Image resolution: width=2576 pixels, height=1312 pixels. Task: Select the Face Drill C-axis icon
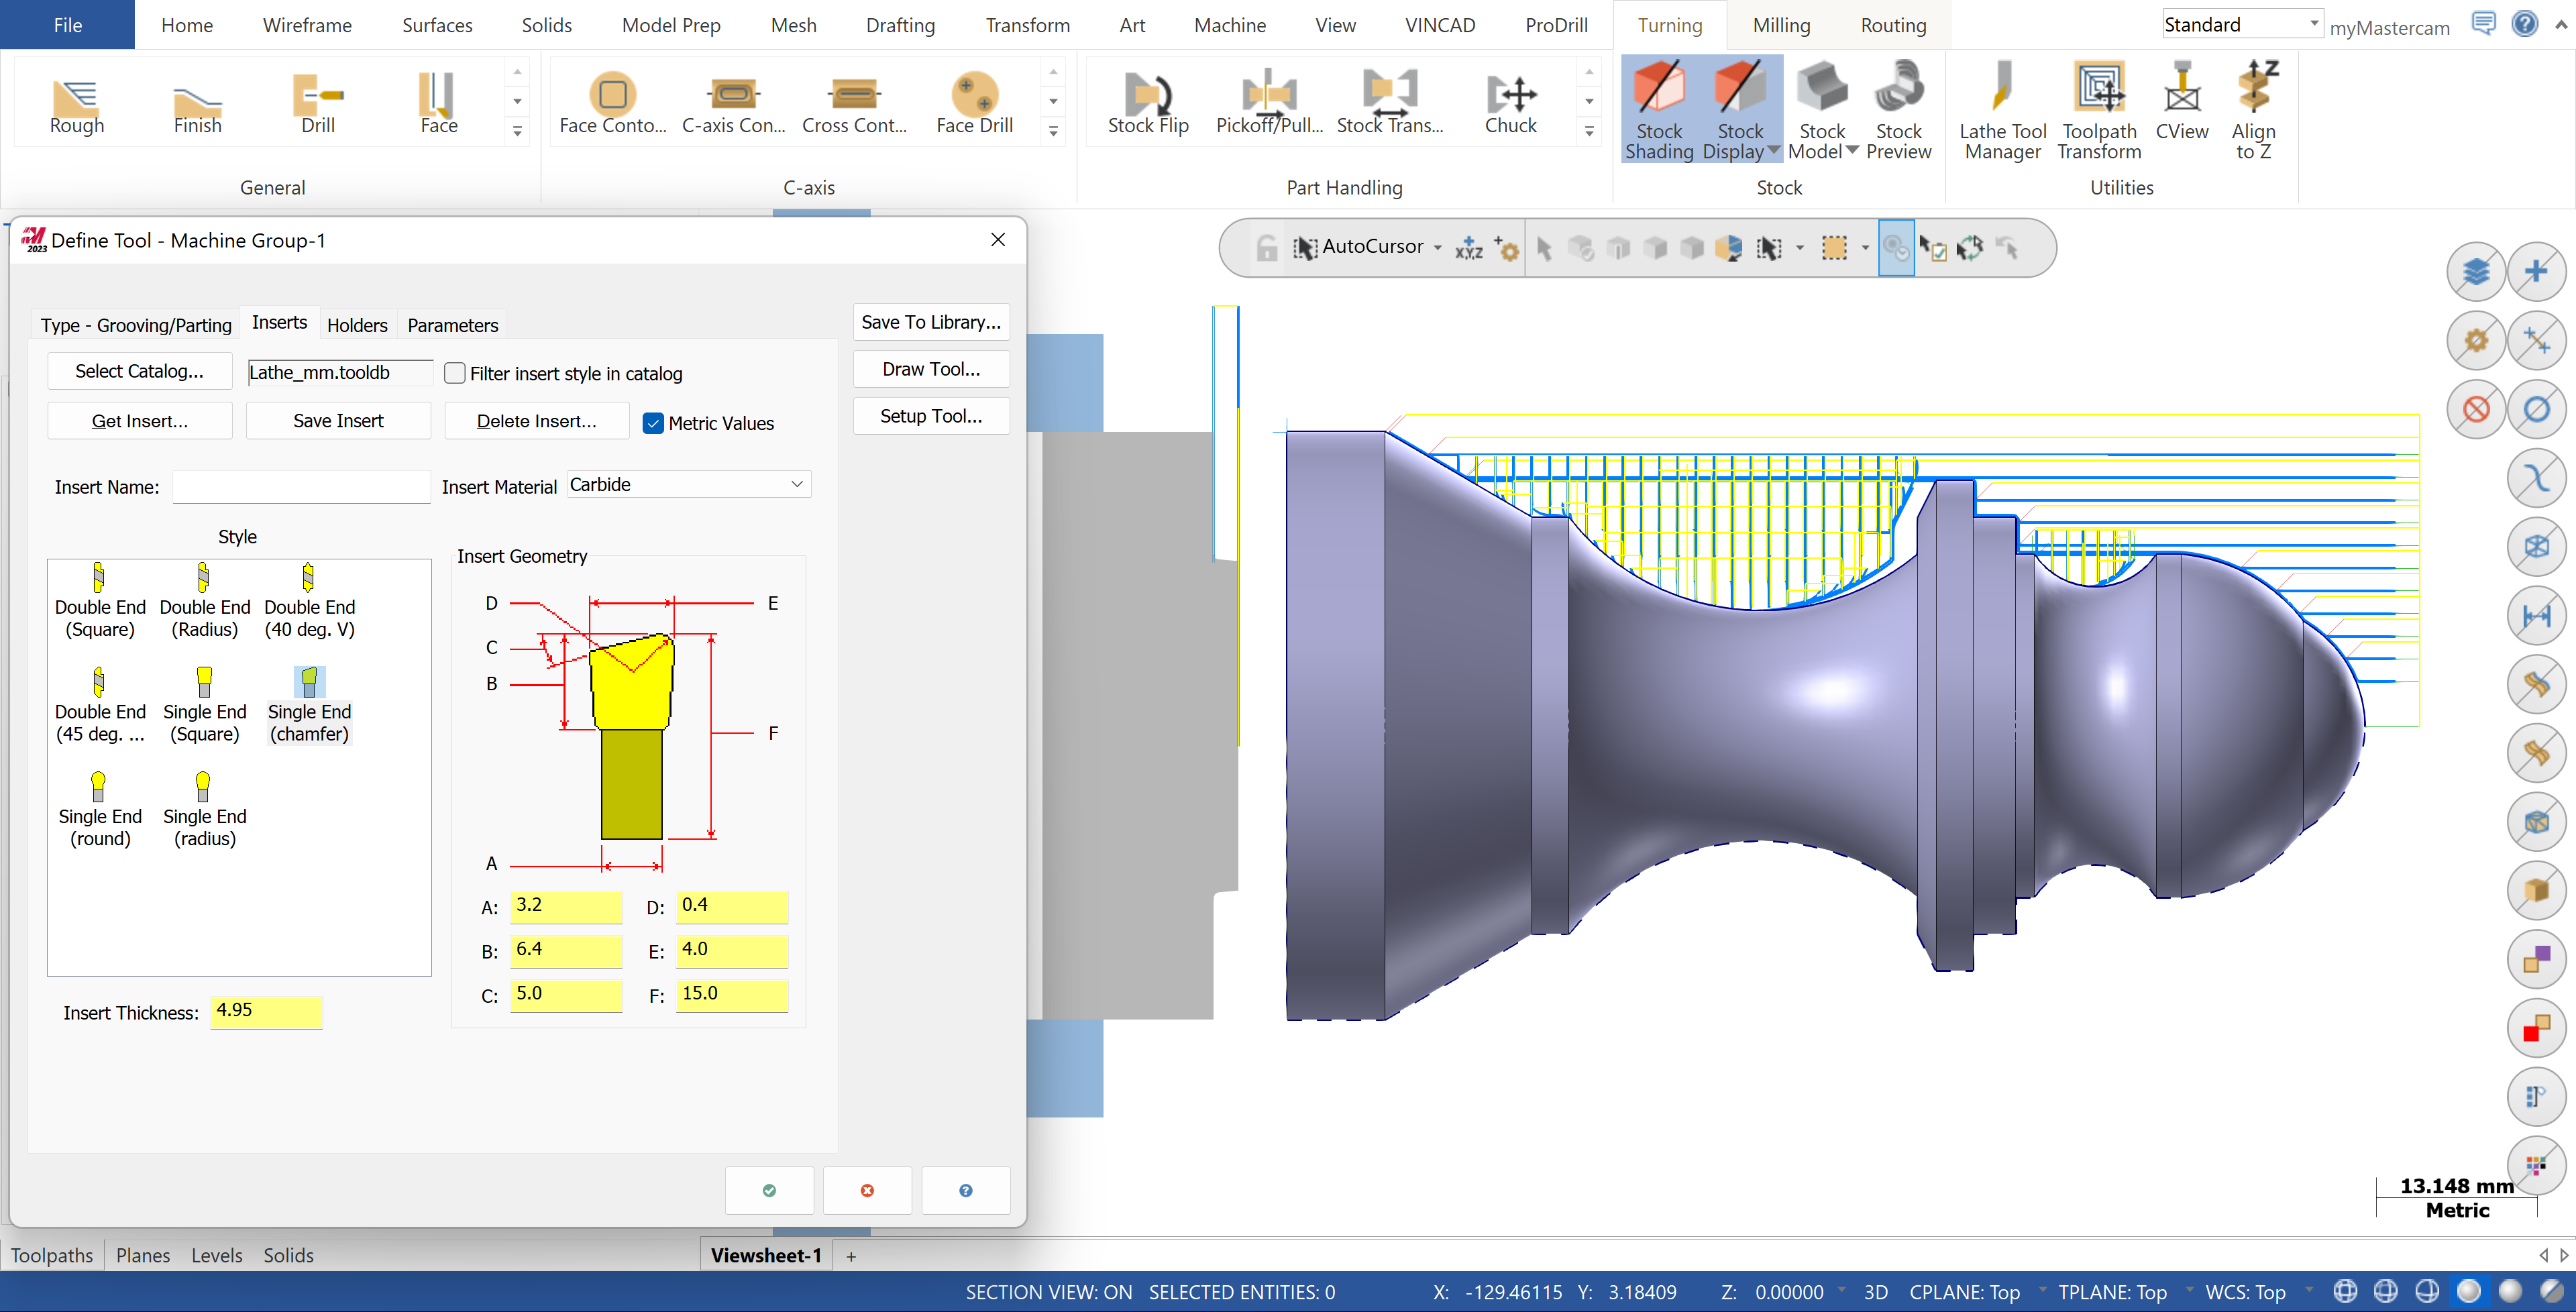tap(974, 104)
